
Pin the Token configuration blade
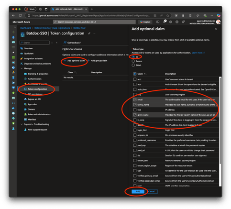pos(89,33)
